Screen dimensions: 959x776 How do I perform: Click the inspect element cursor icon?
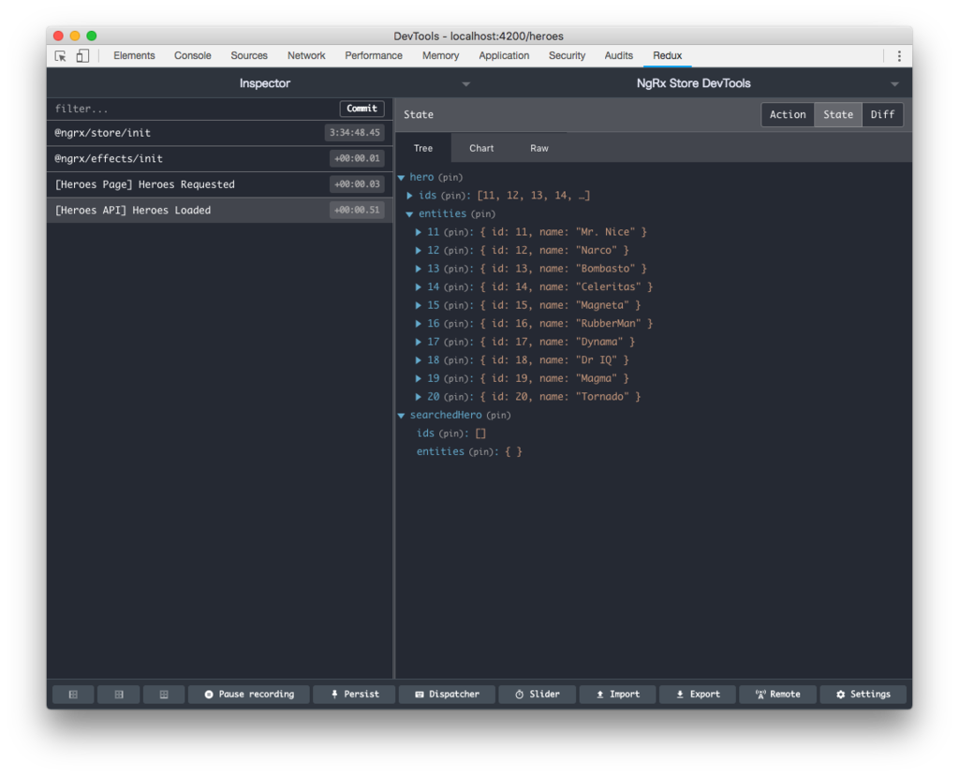[61, 55]
